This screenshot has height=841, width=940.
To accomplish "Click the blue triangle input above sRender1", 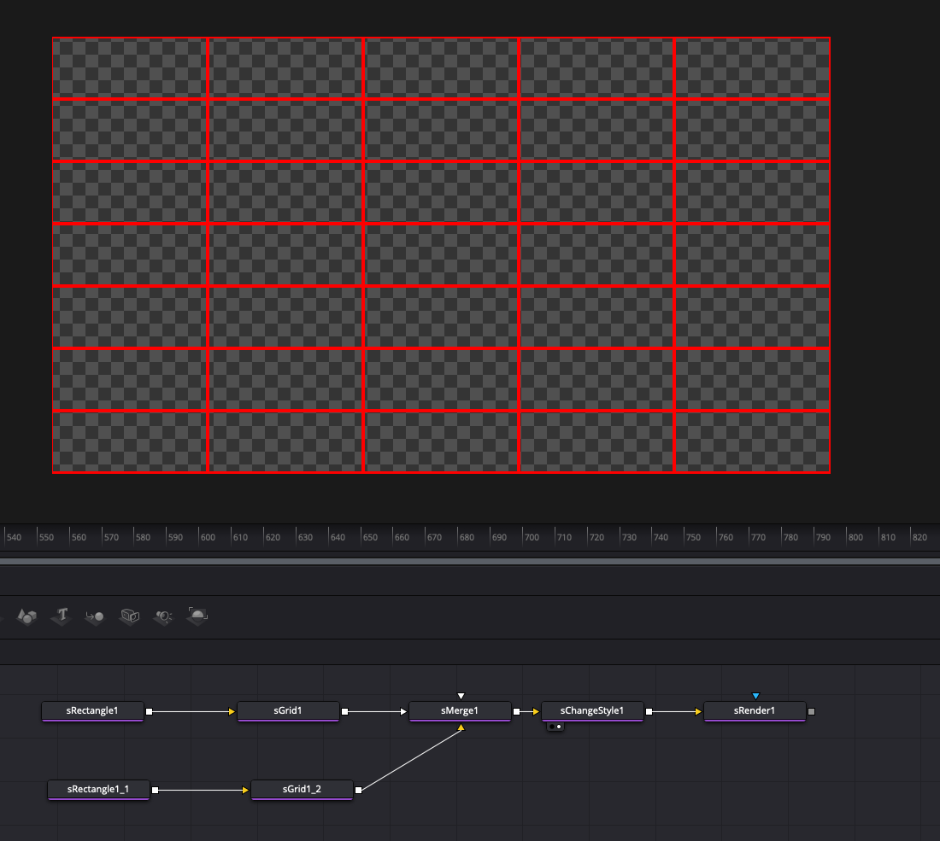I will point(755,696).
